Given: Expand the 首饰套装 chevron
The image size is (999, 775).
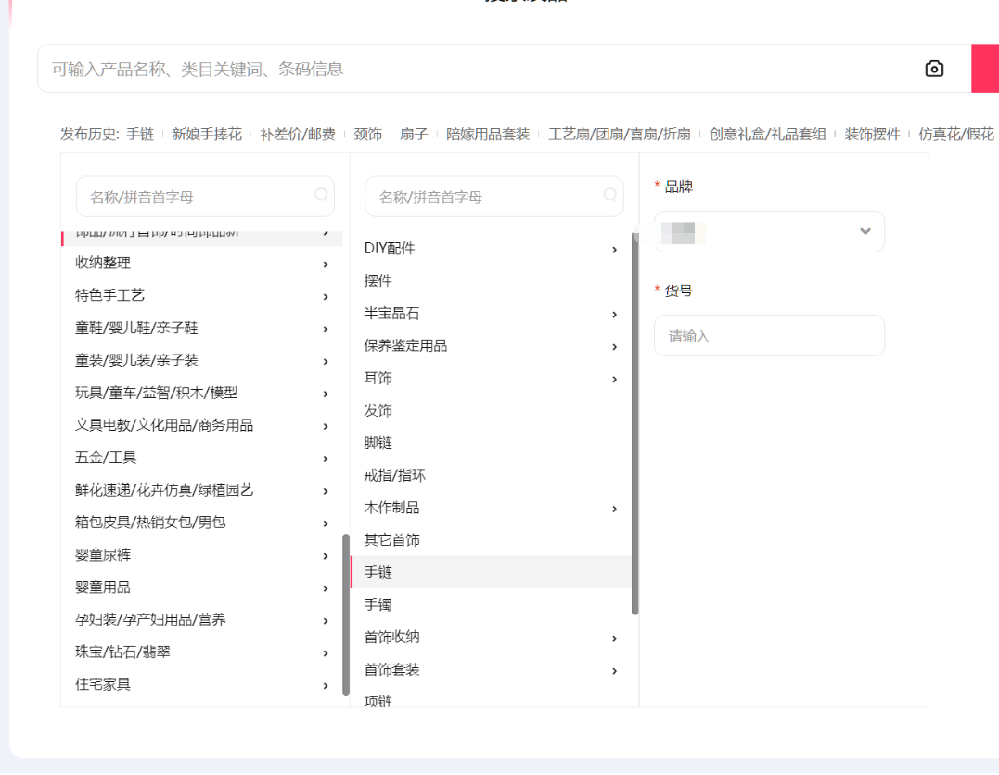Looking at the screenshot, I should (614, 671).
